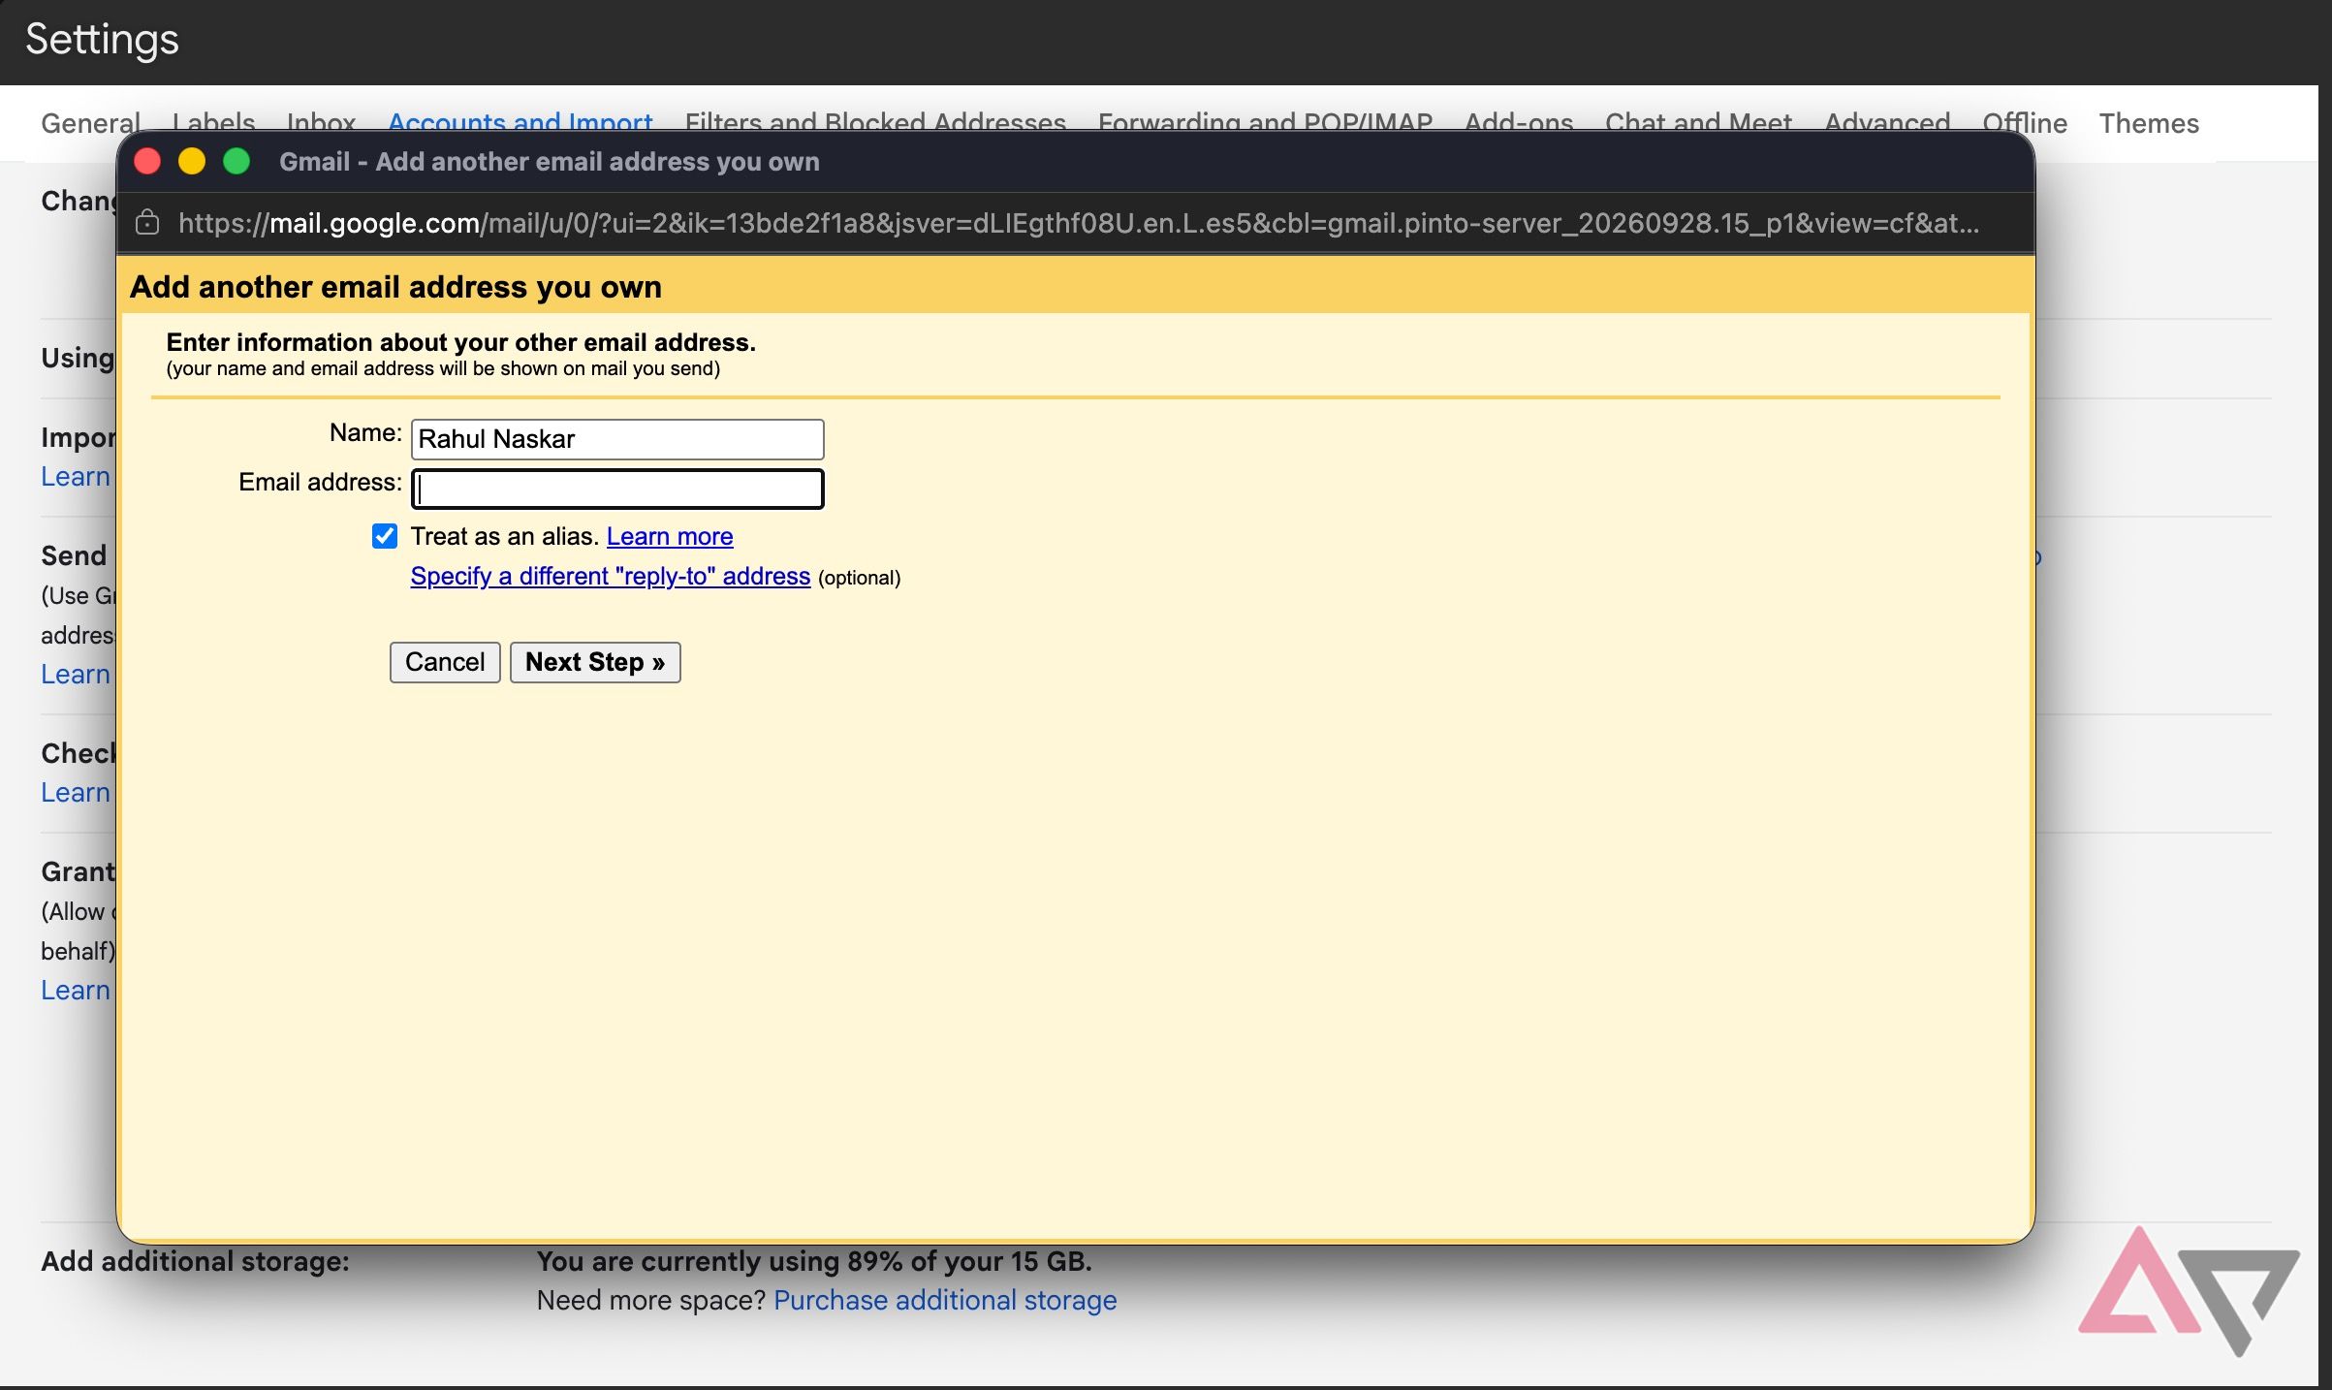The image size is (2332, 1390).
Task: Open the Labels settings tab
Action: coord(214,123)
